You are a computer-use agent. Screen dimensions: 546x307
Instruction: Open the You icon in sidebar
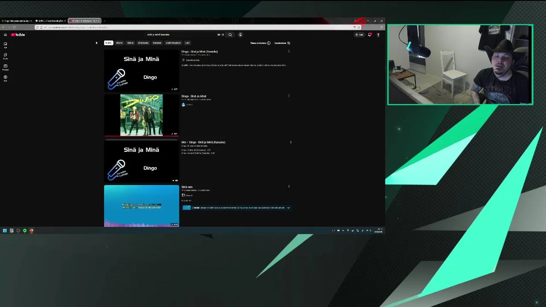6,78
